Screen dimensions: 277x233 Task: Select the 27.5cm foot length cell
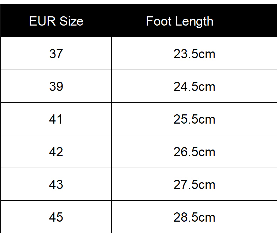194,184
